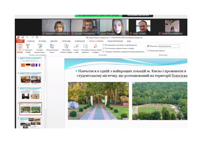Click muted microphone icon on Bohdan Hrushetskyi tile
Screen dimensions: 200x141
[x=73, y=33]
